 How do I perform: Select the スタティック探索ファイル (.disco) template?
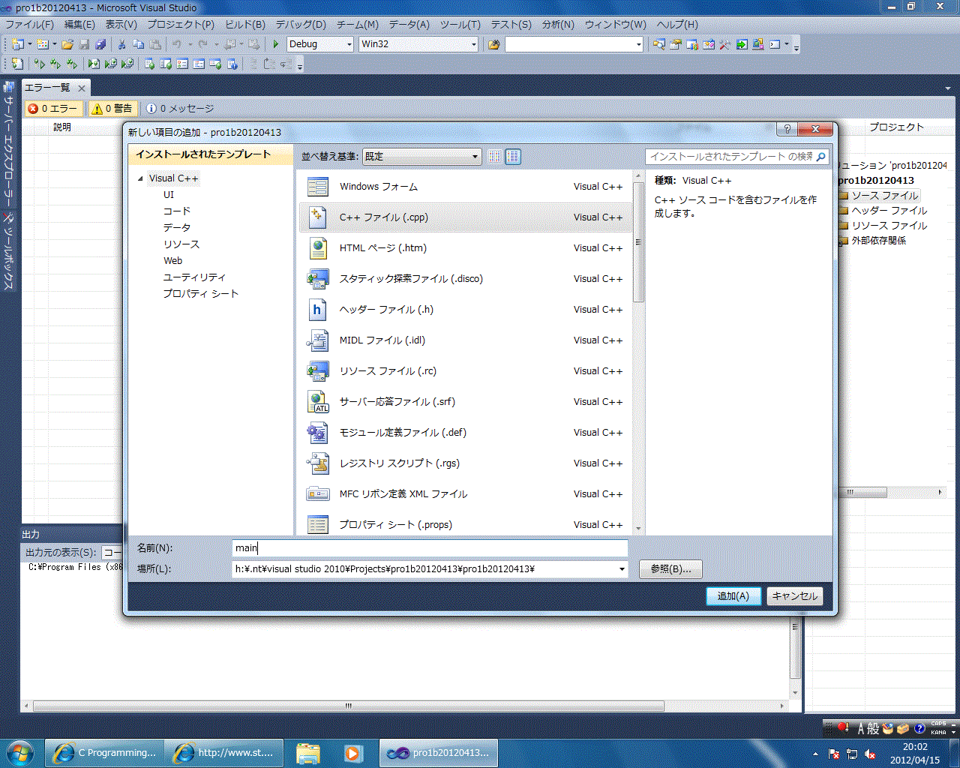(x=465, y=279)
